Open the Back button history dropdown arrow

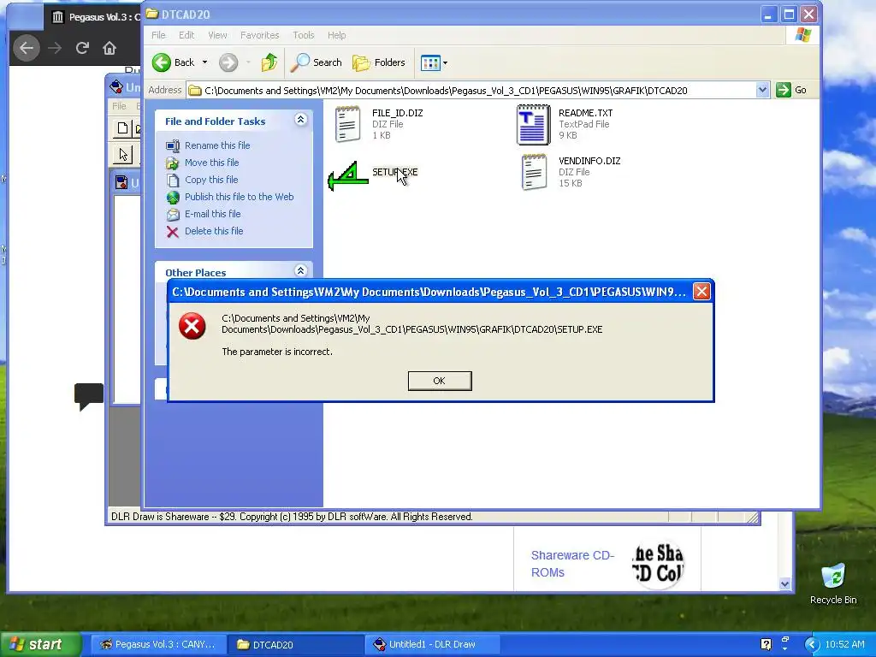(x=205, y=62)
